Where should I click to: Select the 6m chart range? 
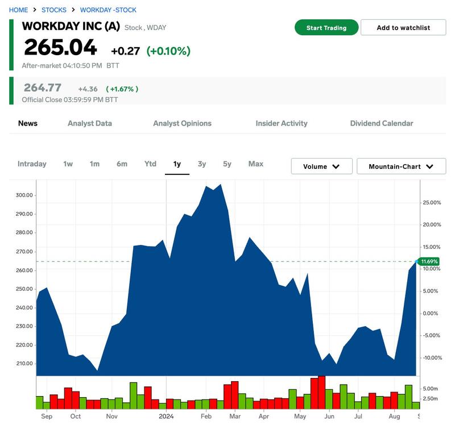[122, 164]
